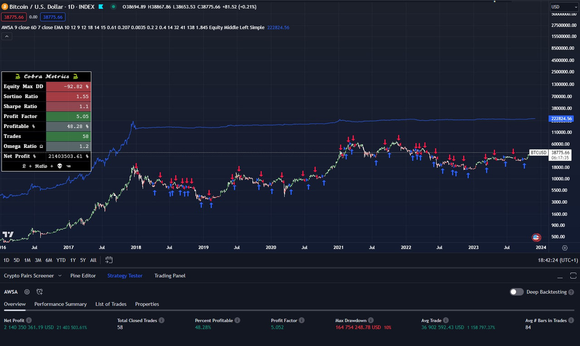Click the green market status dot
Screen dimensions: 580x346
click(x=113, y=7)
